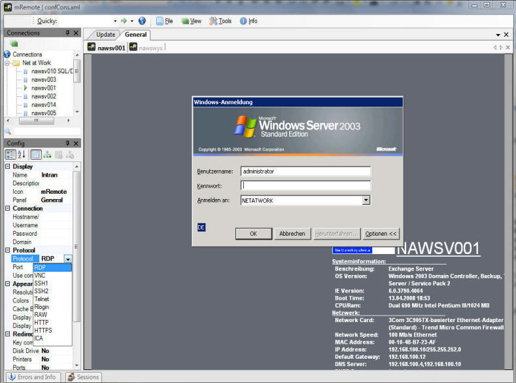Select the nawswyx session tab

click(x=146, y=48)
